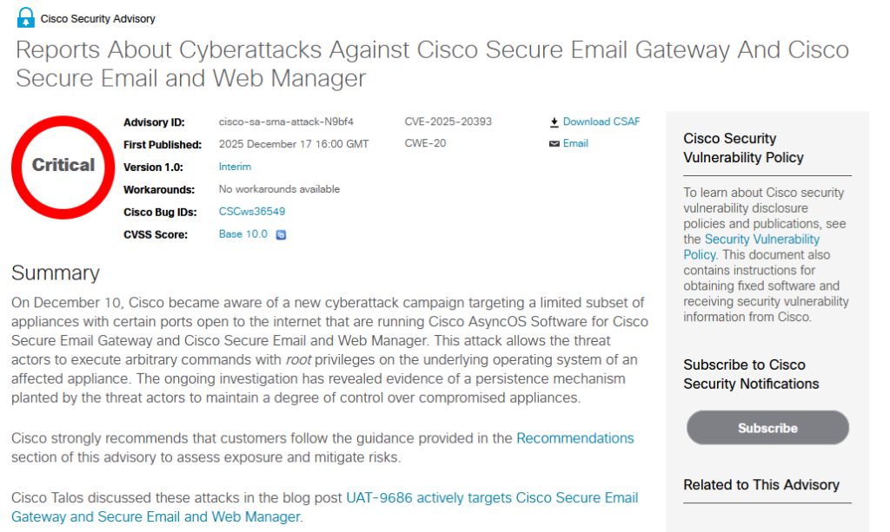Screen dimensions: 890x532
Task: Open the UAT-9686 Talos blog post link
Action: coord(491,498)
